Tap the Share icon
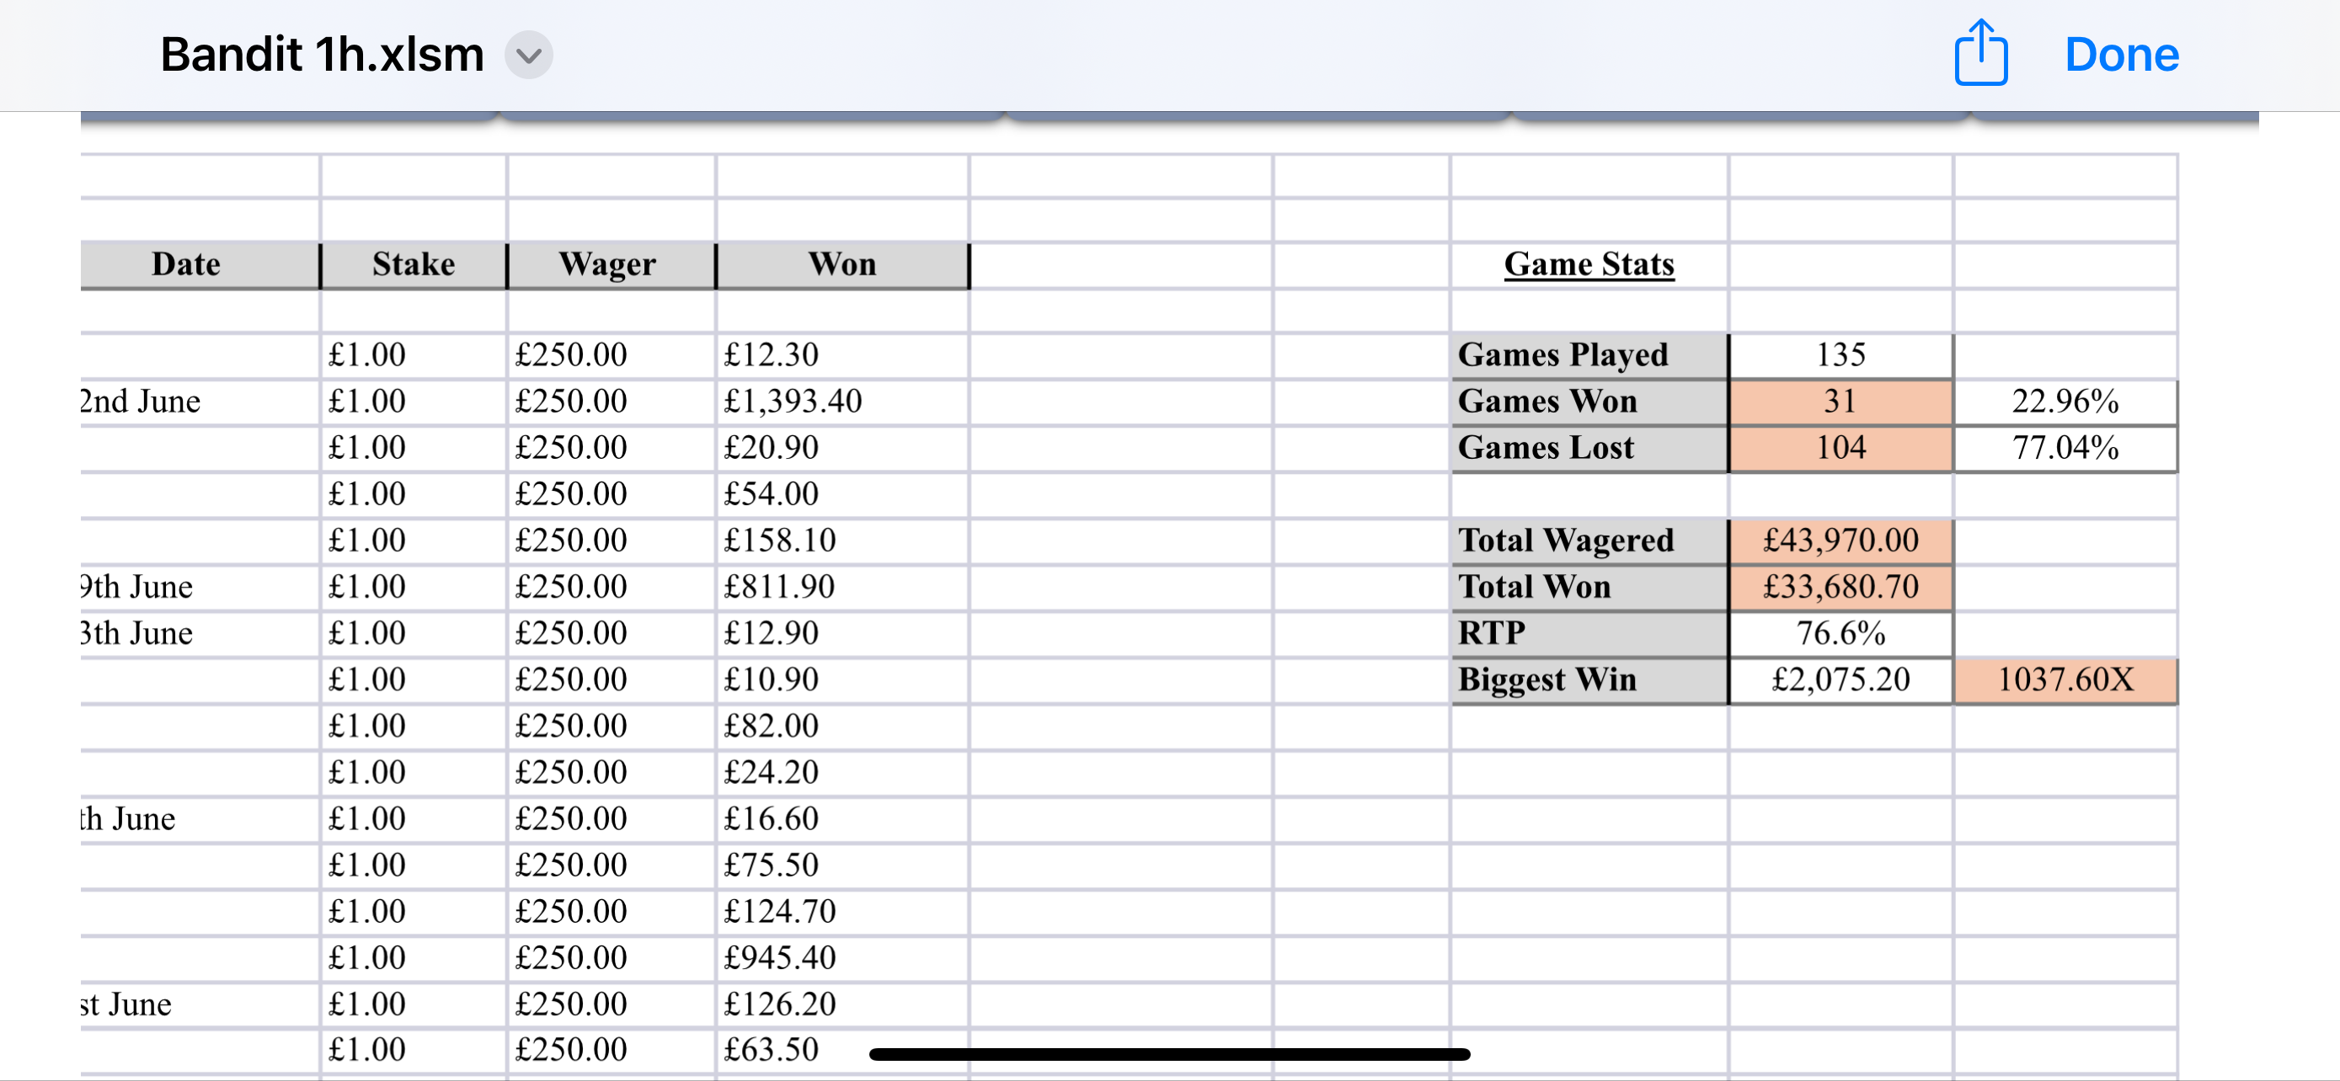The height and width of the screenshot is (1081, 2340). click(1980, 53)
